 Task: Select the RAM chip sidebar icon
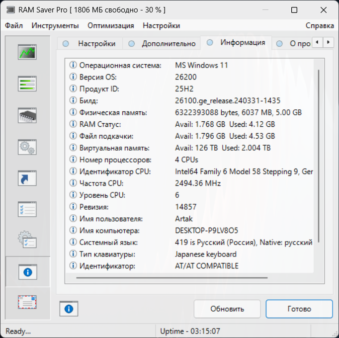pos(27,115)
